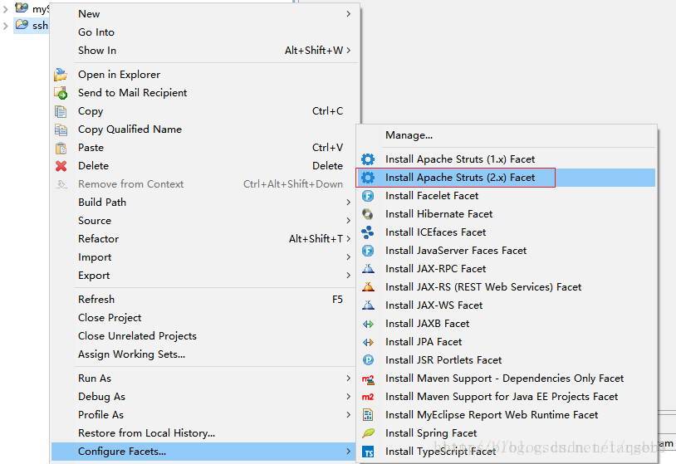Viewport: 676px width, 464px height.
Task: Choose Go Into from context menu
Action: [x=204, y=32]
